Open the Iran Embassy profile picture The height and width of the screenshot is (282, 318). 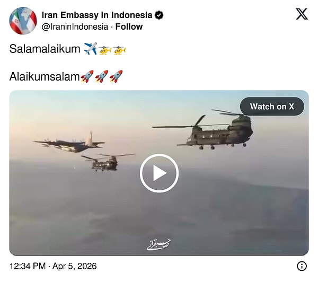23,21
